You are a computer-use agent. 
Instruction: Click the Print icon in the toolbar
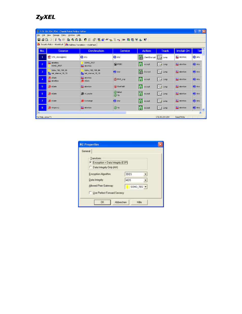(x=43, y=40)
